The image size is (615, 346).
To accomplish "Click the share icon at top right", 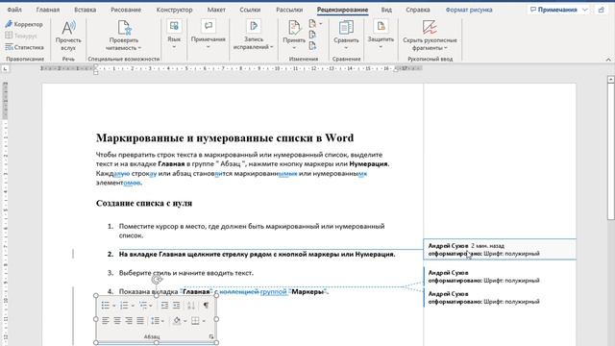I will [x=601, y=10].
